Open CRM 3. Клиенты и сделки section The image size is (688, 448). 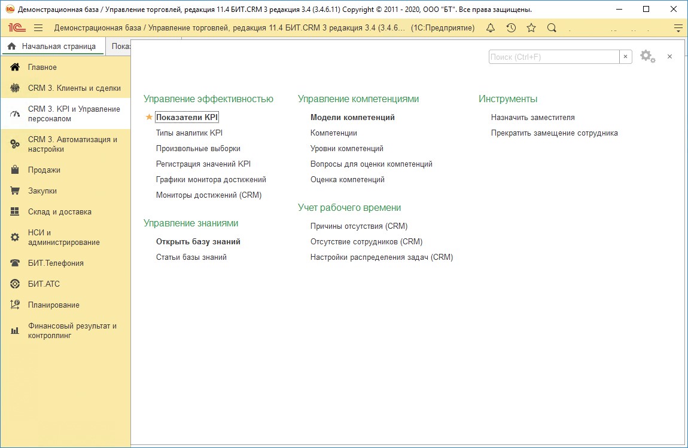pos(65,88)
